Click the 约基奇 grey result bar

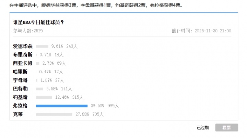tap(44, 97)
